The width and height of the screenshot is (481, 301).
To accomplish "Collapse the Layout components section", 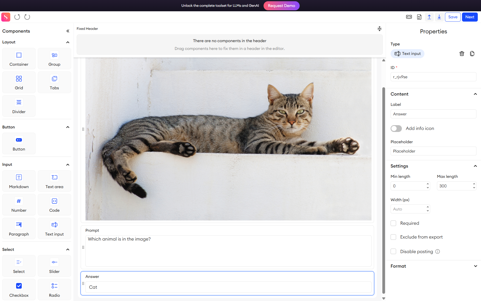I will (67, 42).
